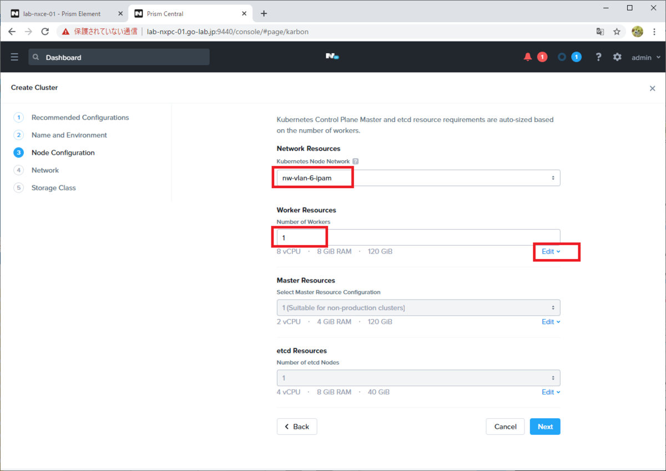Click the Create Cluster title
The width and height of the screenshot is (666, 471).
pos(34,88)
